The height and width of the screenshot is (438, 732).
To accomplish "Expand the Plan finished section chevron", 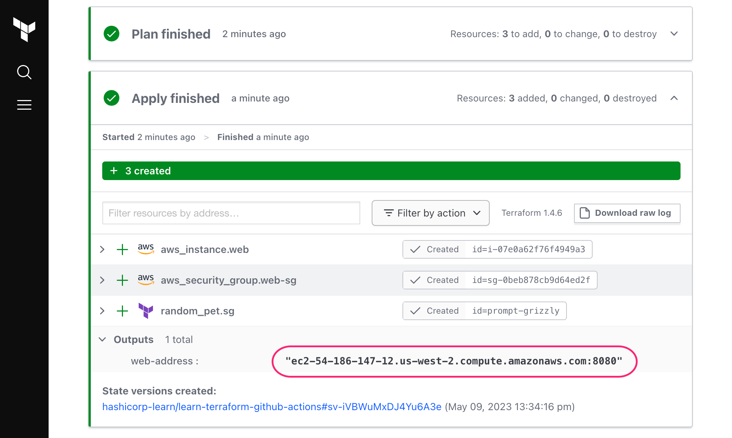I will pos(674,34).
